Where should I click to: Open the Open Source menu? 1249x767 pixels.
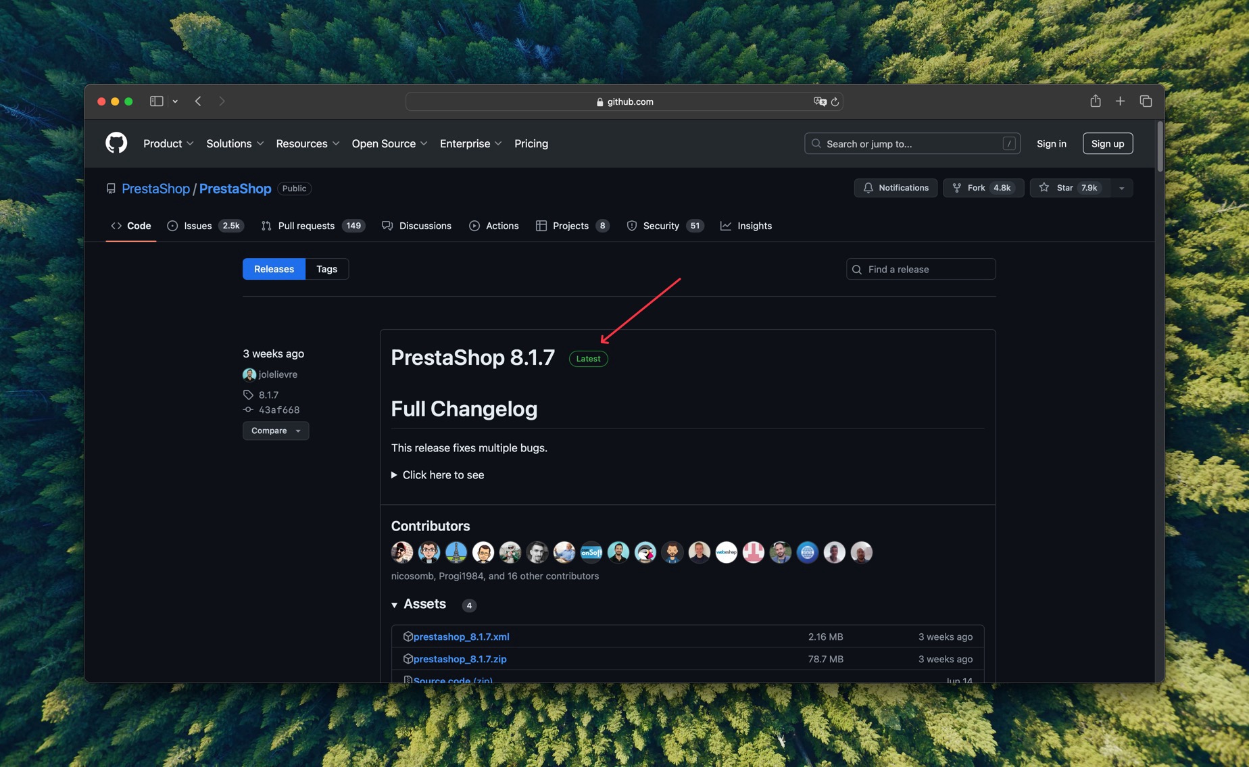(x=389, y=143)
